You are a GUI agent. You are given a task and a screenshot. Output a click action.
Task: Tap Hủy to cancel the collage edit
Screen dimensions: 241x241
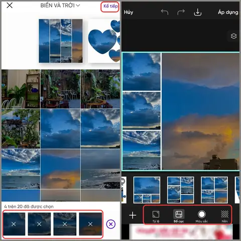pos(129,12)
